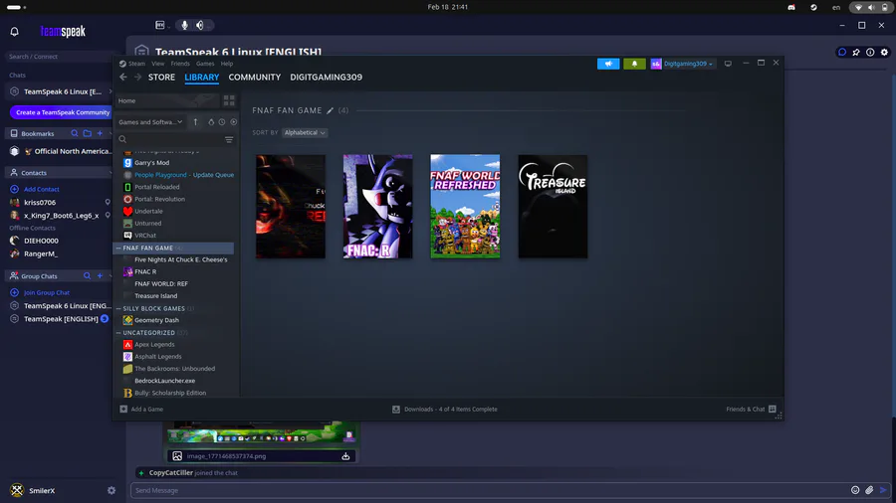This screenshot has width=896, height=503.
Task: Attach a file via paperclip icon
Action: pyautogui.click(x=869, y=490)
